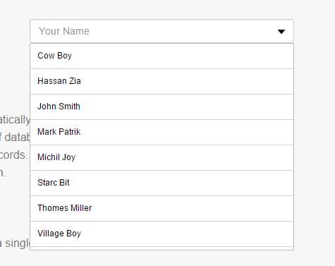
Task: Collapse the dropdown using the black arrow
Action: point(281,32)
